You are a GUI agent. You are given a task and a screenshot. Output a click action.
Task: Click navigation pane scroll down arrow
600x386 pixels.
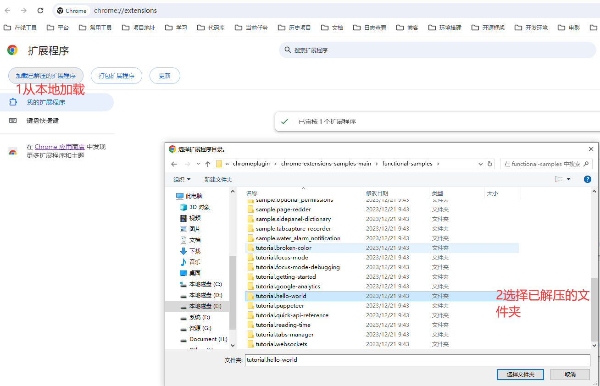233,345
